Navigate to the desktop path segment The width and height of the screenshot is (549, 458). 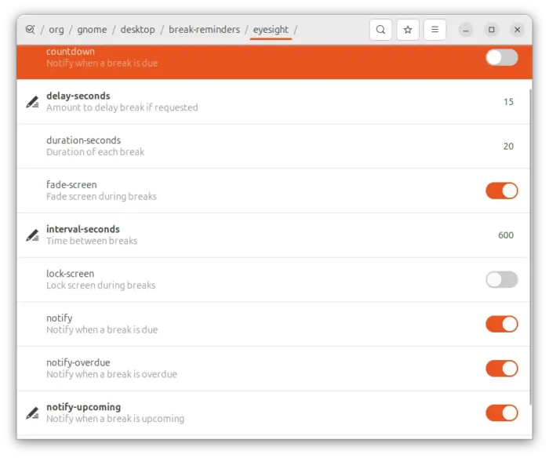coord(137,30)
